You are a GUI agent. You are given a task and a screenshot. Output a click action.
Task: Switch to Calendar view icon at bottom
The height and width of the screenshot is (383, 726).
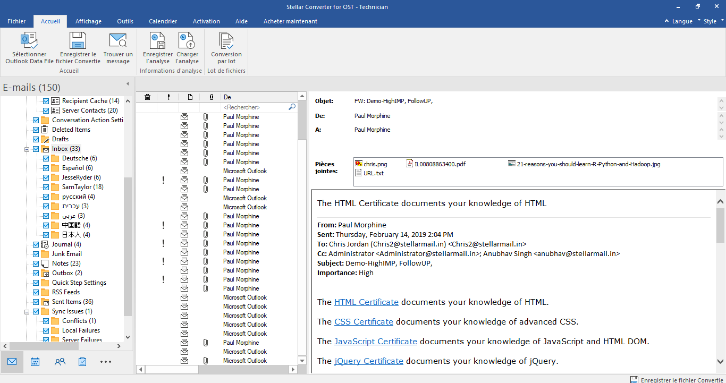pos(35,362)
